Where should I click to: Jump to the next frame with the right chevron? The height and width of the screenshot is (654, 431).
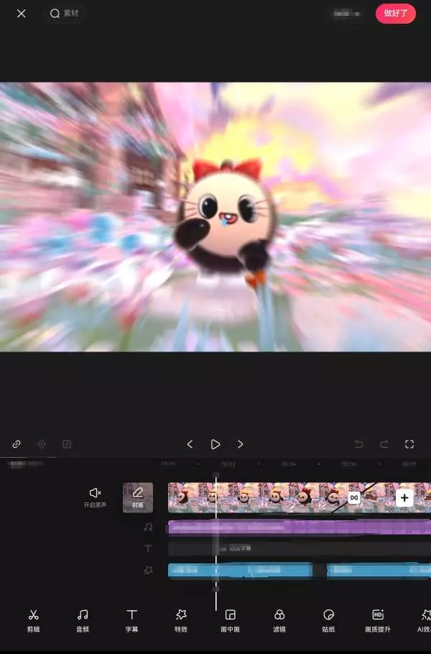(240, 444)
